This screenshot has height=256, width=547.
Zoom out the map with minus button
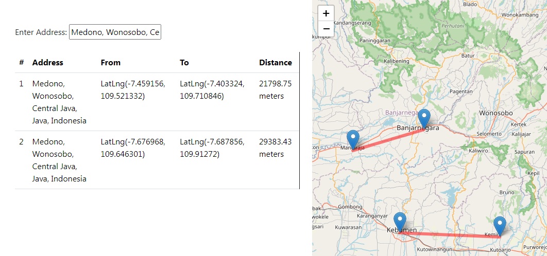(326, 29)
